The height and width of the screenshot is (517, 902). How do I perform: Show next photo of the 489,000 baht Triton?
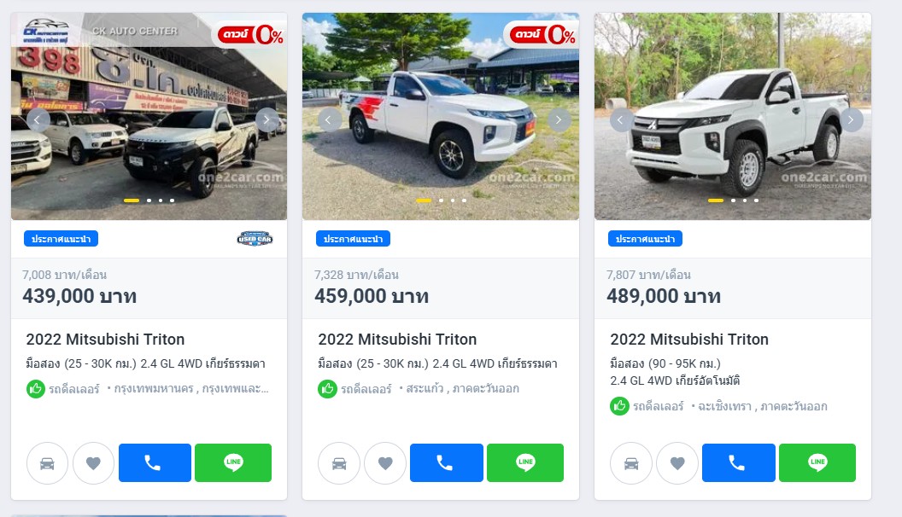click(851, 120)
